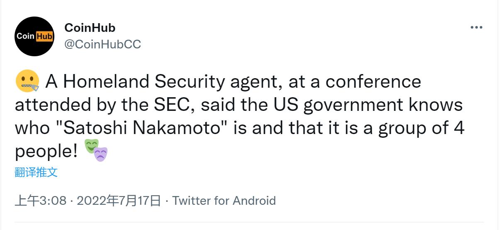Click the word people! in last line
The width and height of the screenshot is (500, 230).
coord(46,152)
